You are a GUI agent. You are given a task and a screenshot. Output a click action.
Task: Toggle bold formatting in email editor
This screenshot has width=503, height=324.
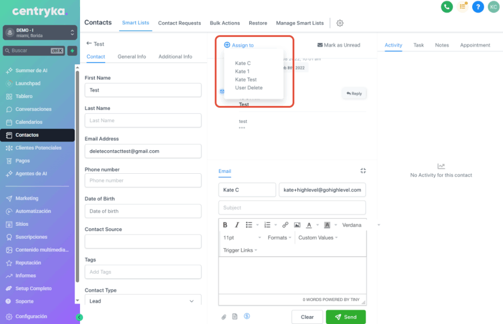225,225
